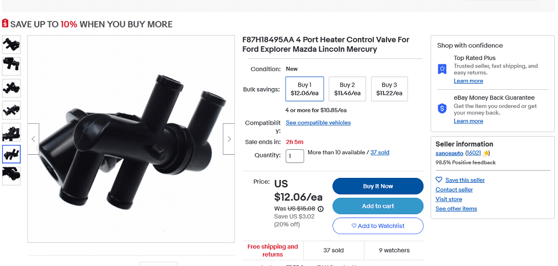Screen dimensions: 558x266
Task: Select the first product thumbnail
Action: 12,44
